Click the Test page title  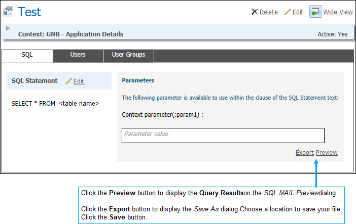29,12
